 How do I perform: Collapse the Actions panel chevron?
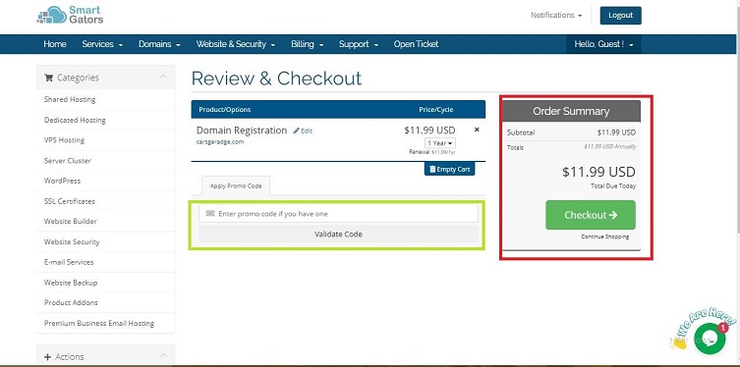point(163,354)
